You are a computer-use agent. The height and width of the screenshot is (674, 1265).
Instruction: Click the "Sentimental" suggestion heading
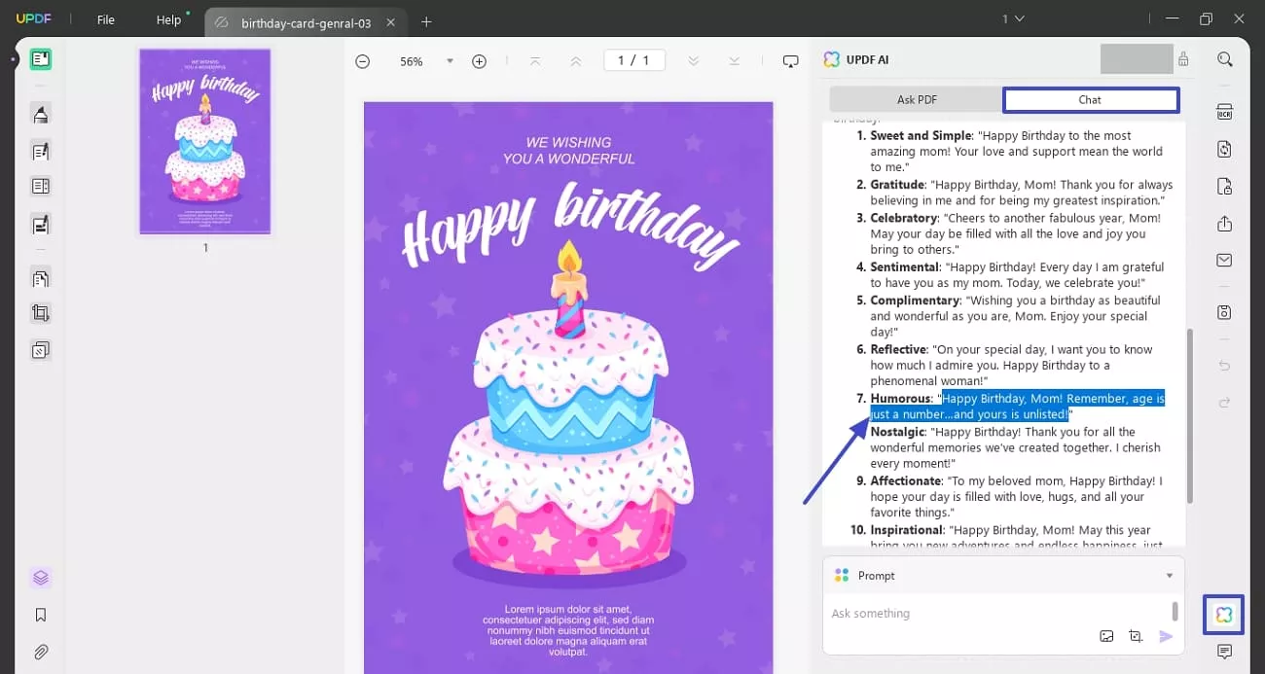pyautogui.click(x=904, y=266)
